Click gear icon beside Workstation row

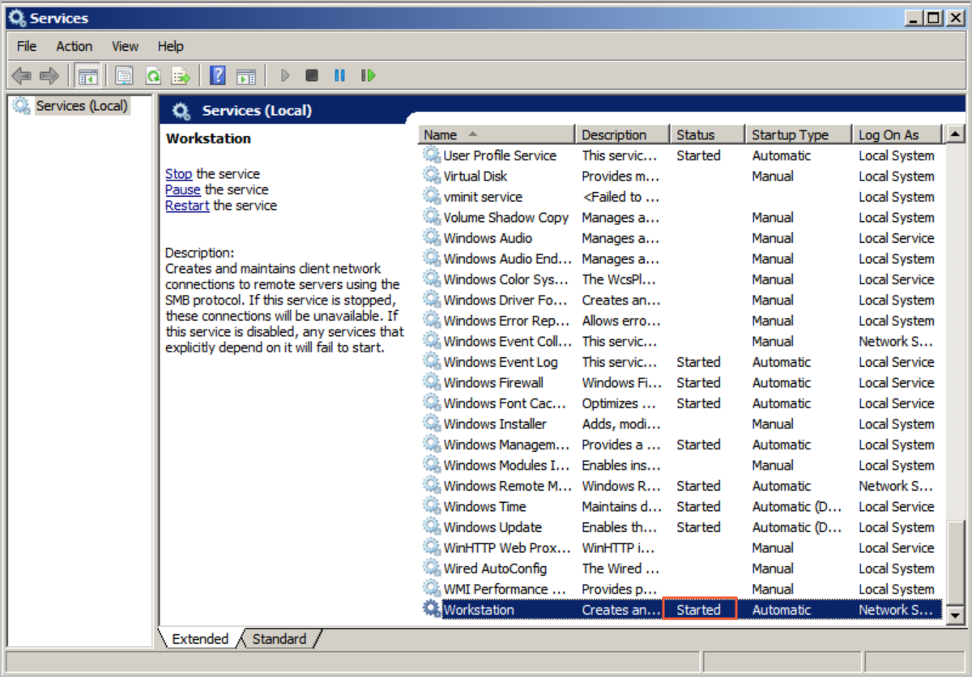[x=432, y=610]
